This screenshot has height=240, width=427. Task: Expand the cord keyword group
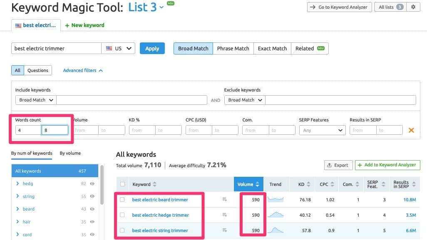18,234
